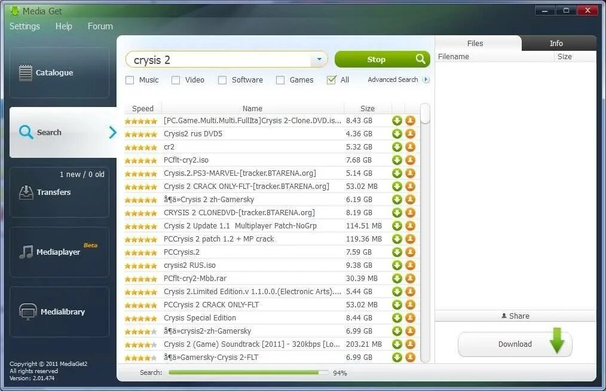
Task: Select result "crysis2 RUS.iso"
Action: 189,265
